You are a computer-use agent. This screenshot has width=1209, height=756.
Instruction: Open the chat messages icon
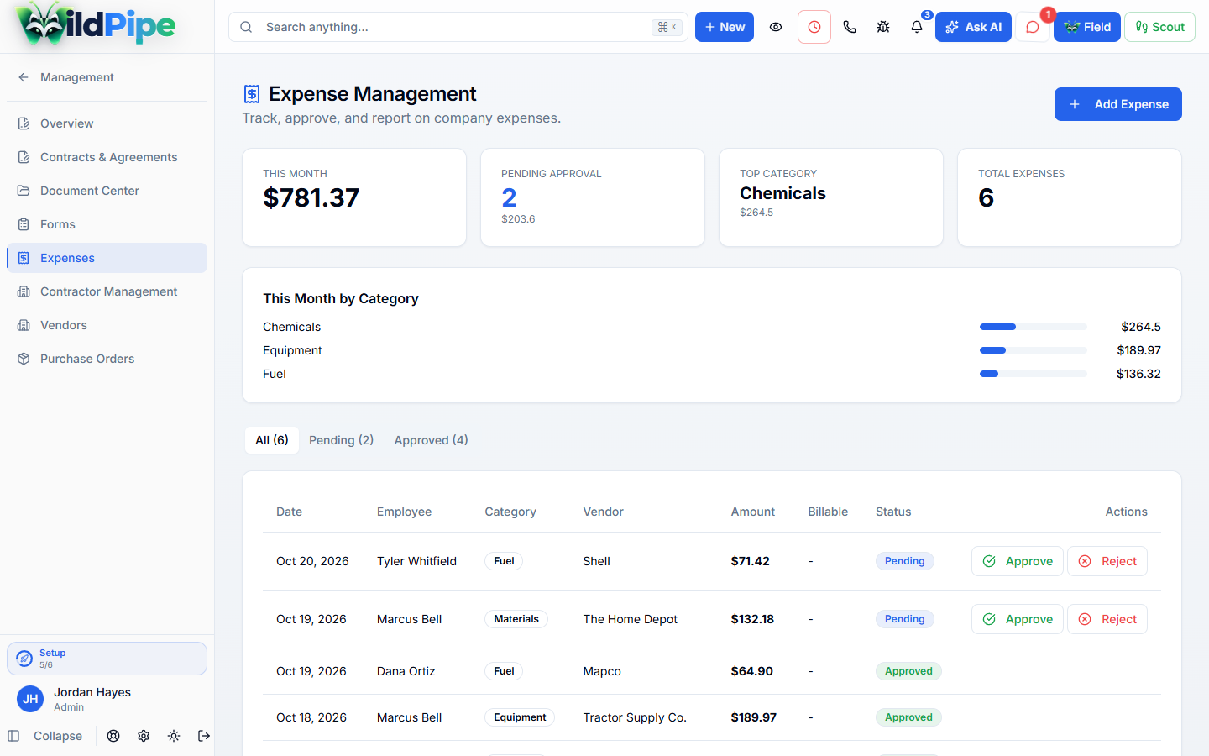(1033, 27)
